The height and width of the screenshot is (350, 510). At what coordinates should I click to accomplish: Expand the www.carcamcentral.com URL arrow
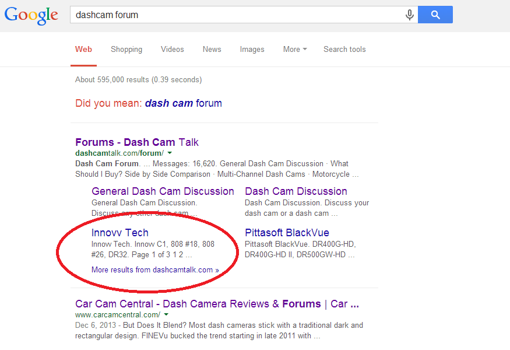tap(167, 314)
